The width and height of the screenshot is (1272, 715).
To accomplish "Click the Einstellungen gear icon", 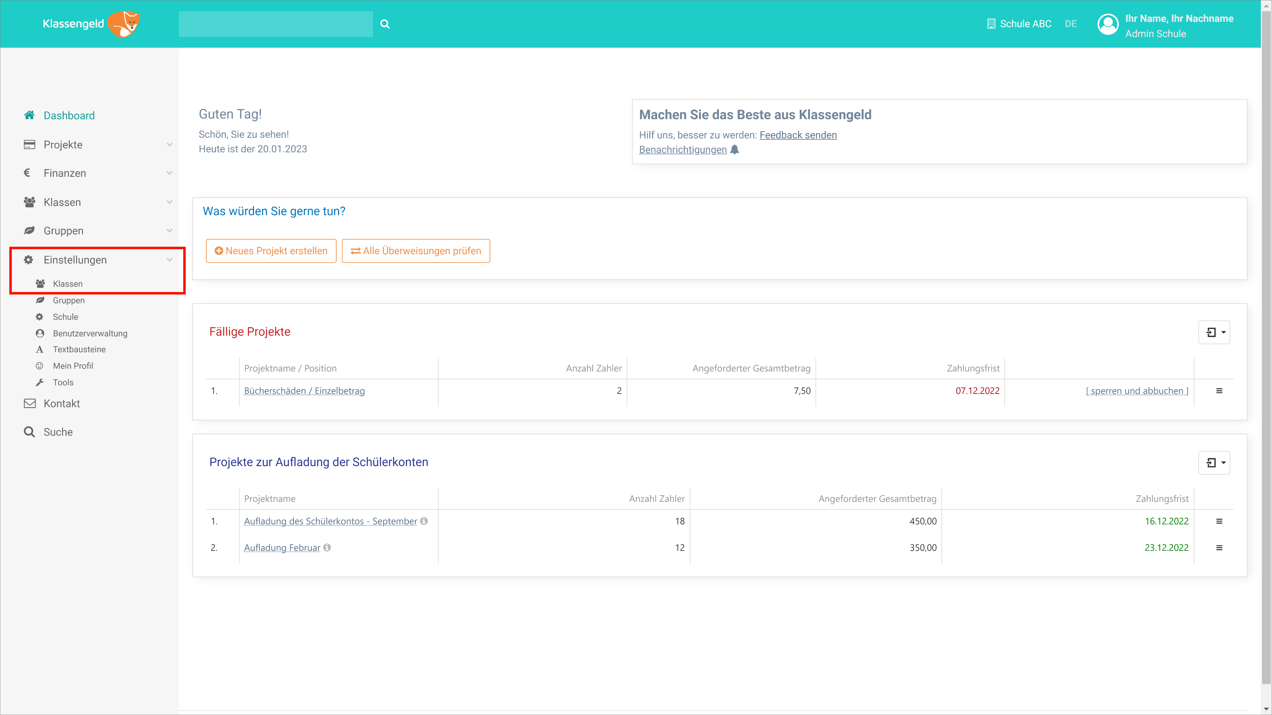I will click(29, 259).
